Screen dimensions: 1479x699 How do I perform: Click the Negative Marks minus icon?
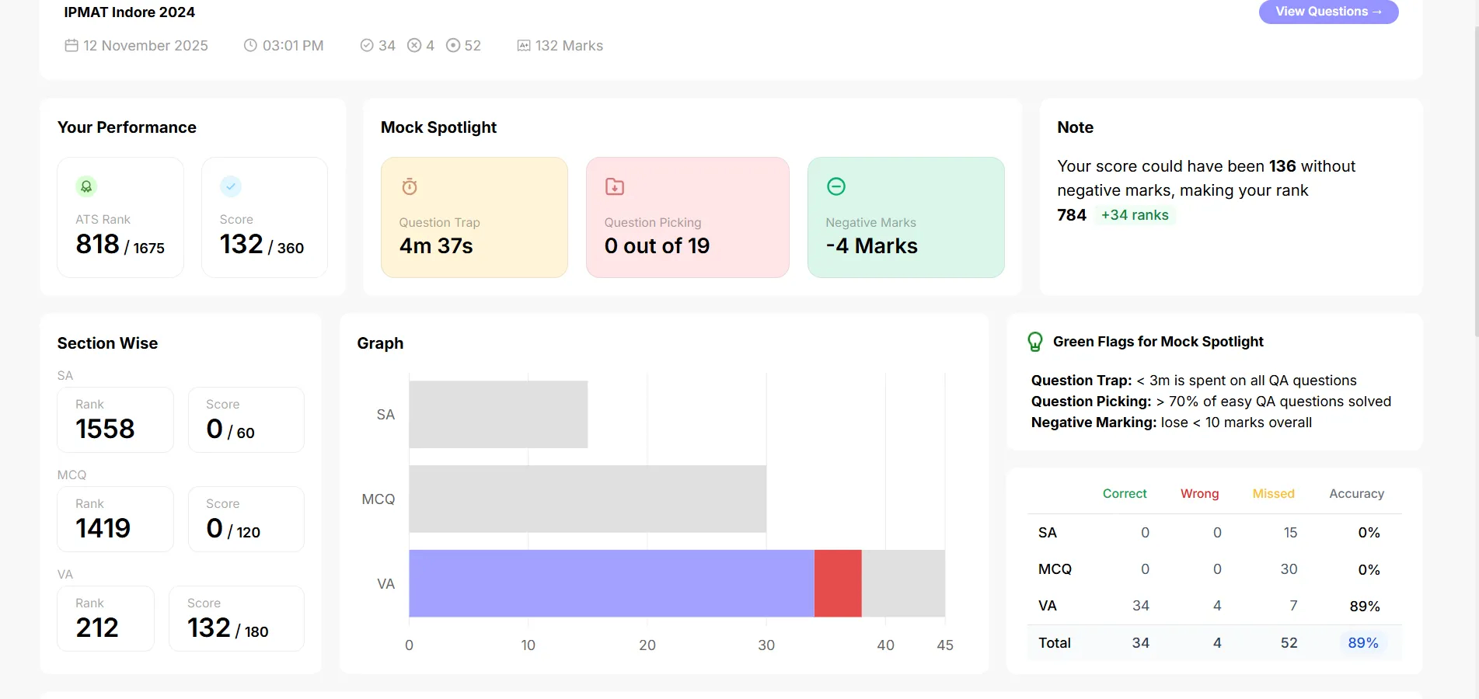[x=836, y=186]
